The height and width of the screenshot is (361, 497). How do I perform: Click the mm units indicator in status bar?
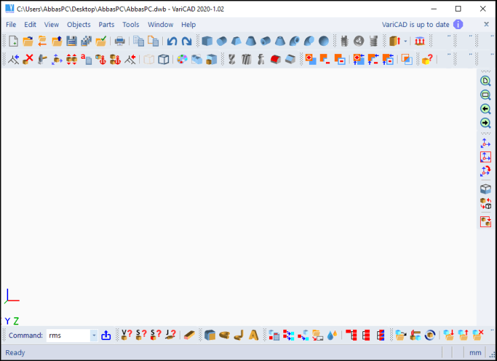click(x=475, y=353)
